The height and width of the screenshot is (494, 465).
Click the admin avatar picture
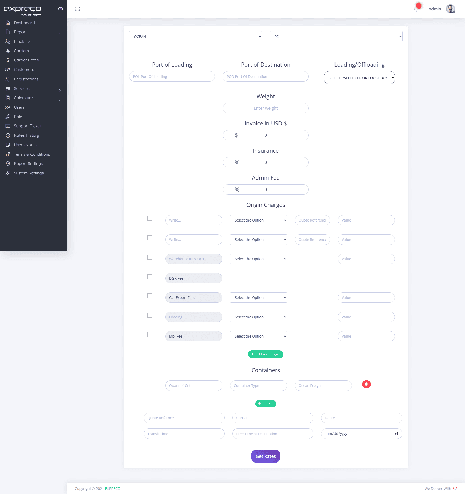tap(450, 9)
